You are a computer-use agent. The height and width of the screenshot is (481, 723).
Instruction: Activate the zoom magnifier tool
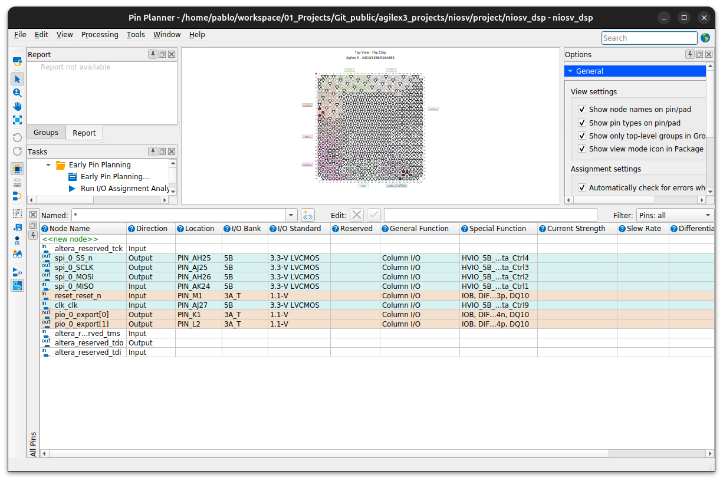pos(17,93)
